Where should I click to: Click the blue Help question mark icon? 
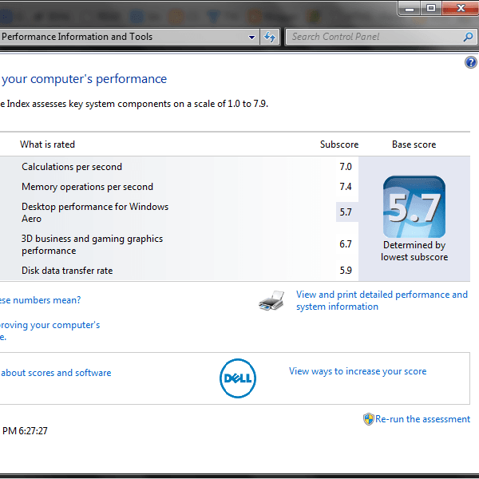470,62
